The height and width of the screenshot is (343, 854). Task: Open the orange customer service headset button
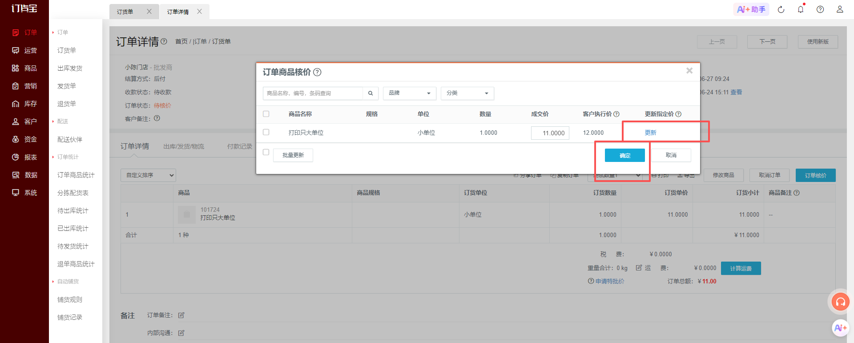(840, 302)
